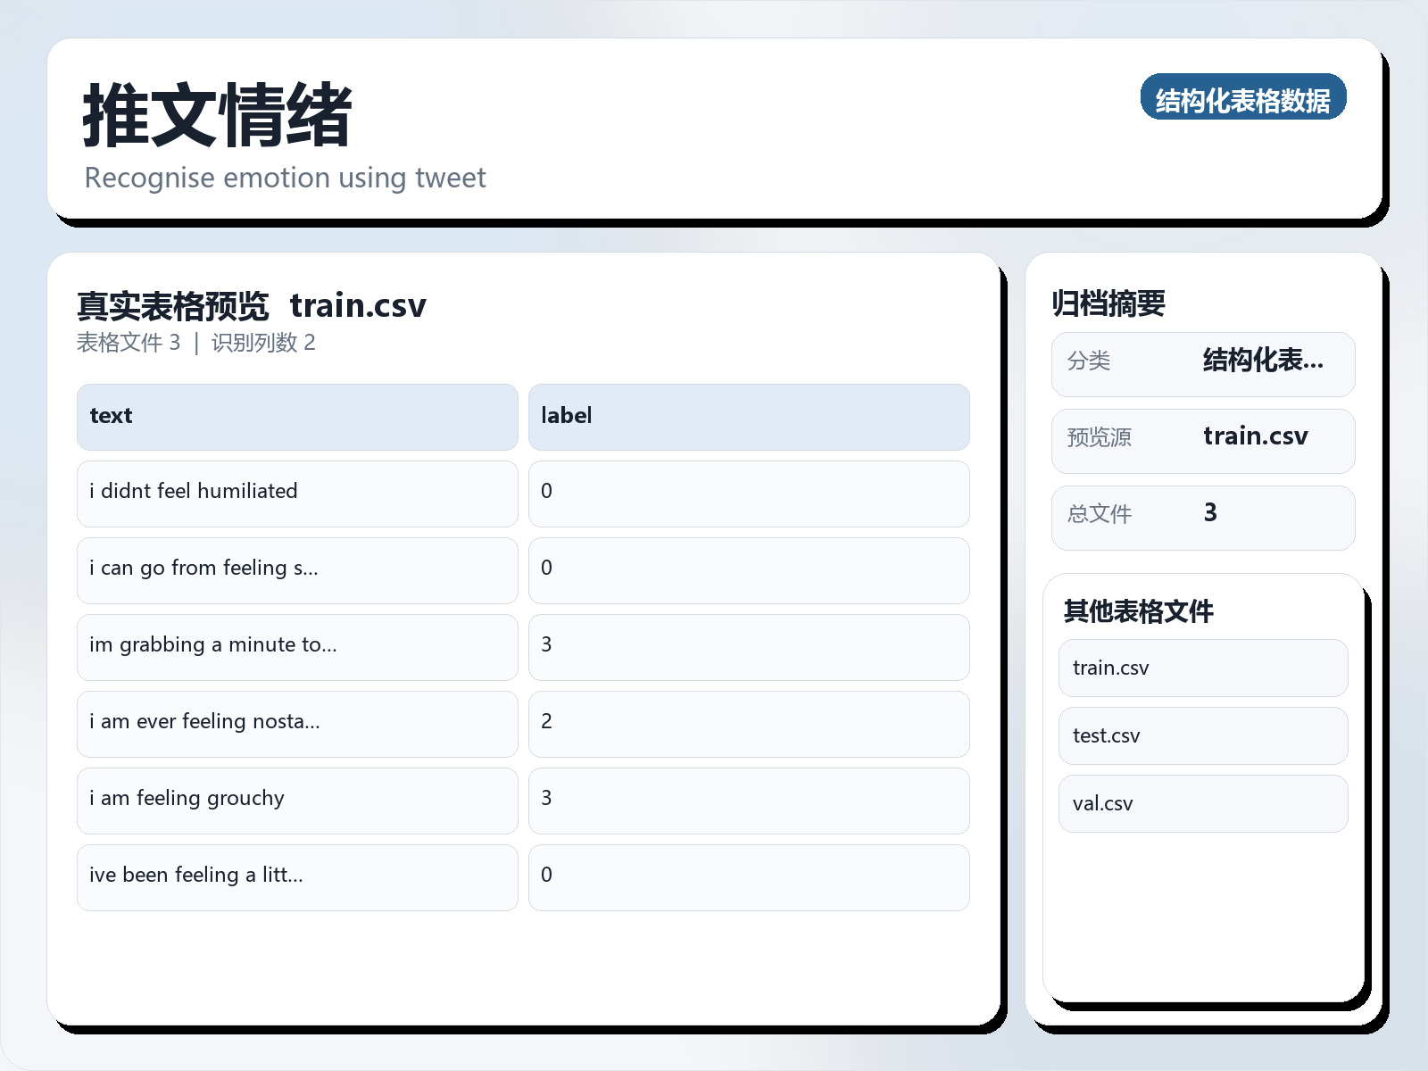Screen dimensions: 1428x1071
Task: Click the 总文件 count of 3
Action: pyautogui.click(x=1202, y=516)
